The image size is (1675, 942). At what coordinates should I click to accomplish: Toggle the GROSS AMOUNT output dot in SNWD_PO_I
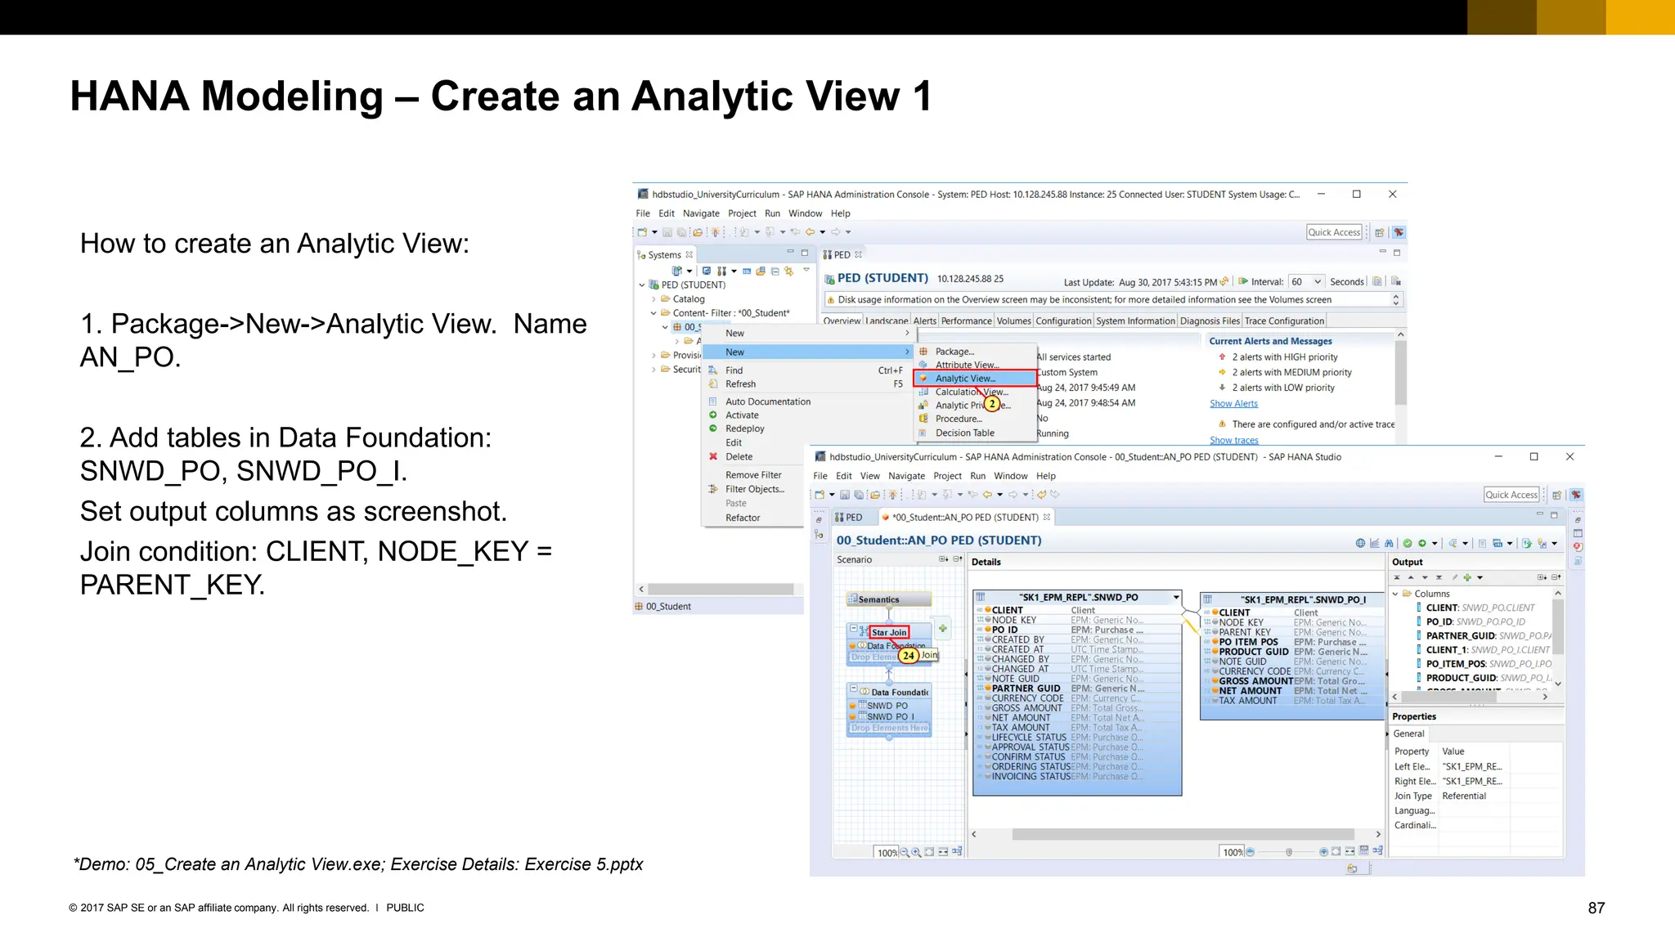tap(1215, 681)
